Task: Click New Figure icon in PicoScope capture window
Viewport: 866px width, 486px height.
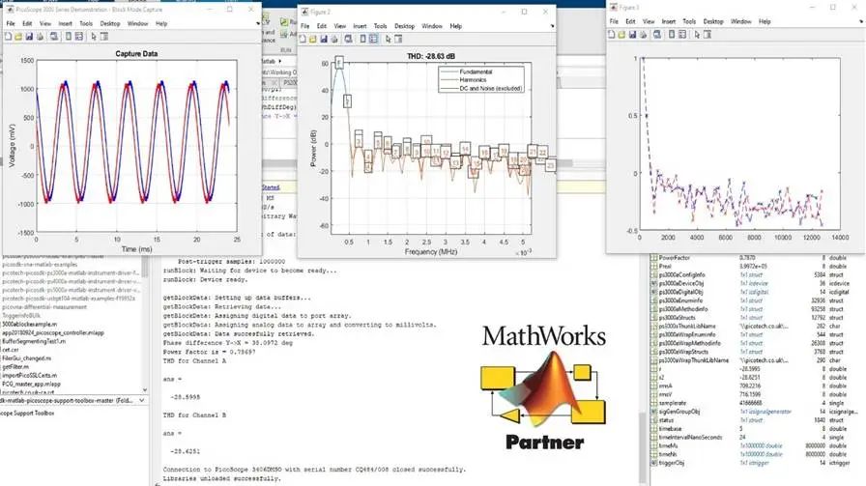Action: point(9,37)
